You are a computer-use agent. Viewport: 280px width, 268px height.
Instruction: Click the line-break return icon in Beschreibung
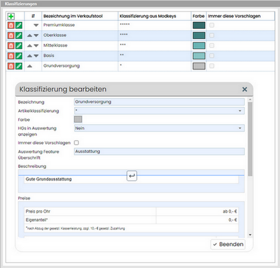coord(132,175)
